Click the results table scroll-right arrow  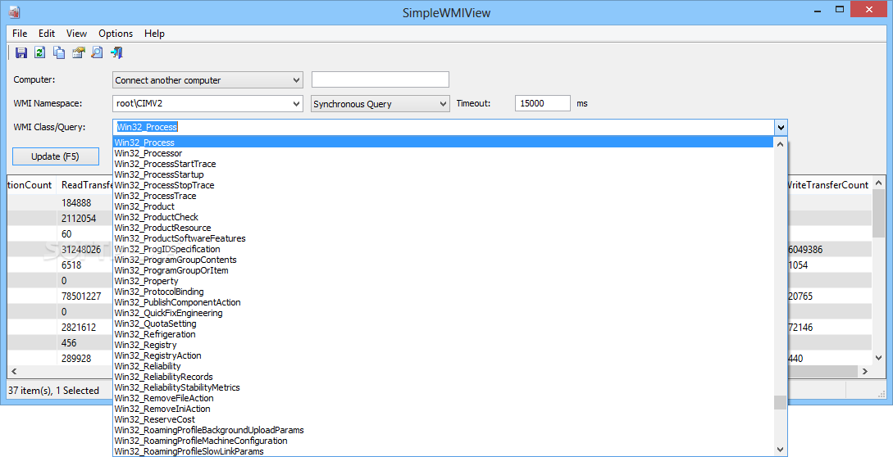coord(864,371)
